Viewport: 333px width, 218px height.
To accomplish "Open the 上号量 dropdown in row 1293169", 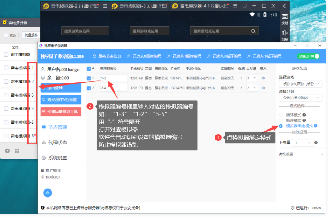I will (x=252, y=78).
